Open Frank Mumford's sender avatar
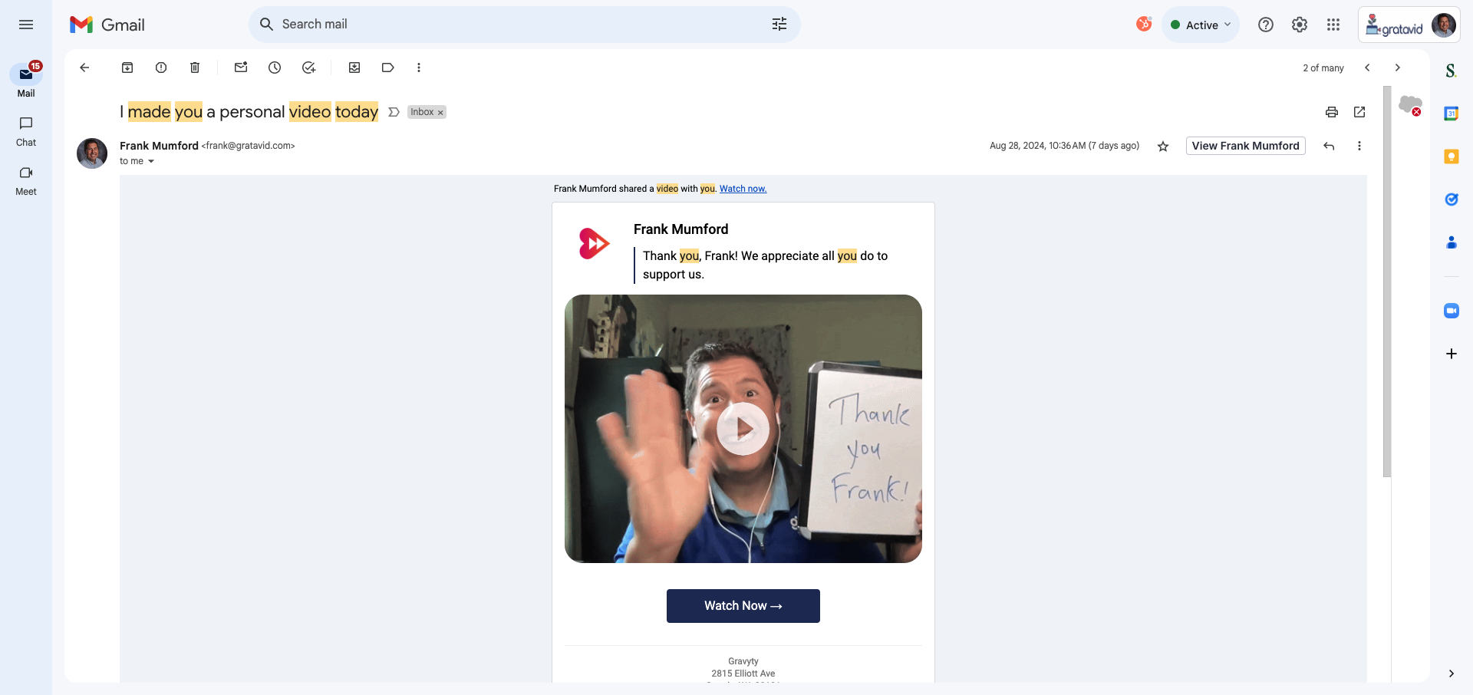 (x=92, y=153)
